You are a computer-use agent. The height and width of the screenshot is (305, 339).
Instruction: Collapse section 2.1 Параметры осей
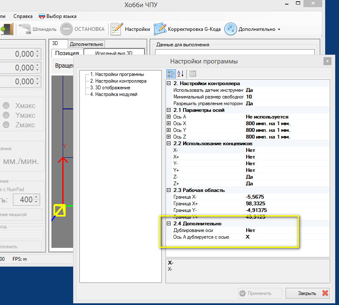coord(168,110)
